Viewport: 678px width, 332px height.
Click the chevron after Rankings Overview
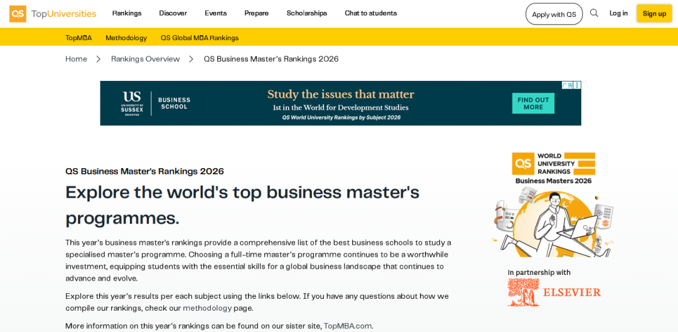click(191, 59)
